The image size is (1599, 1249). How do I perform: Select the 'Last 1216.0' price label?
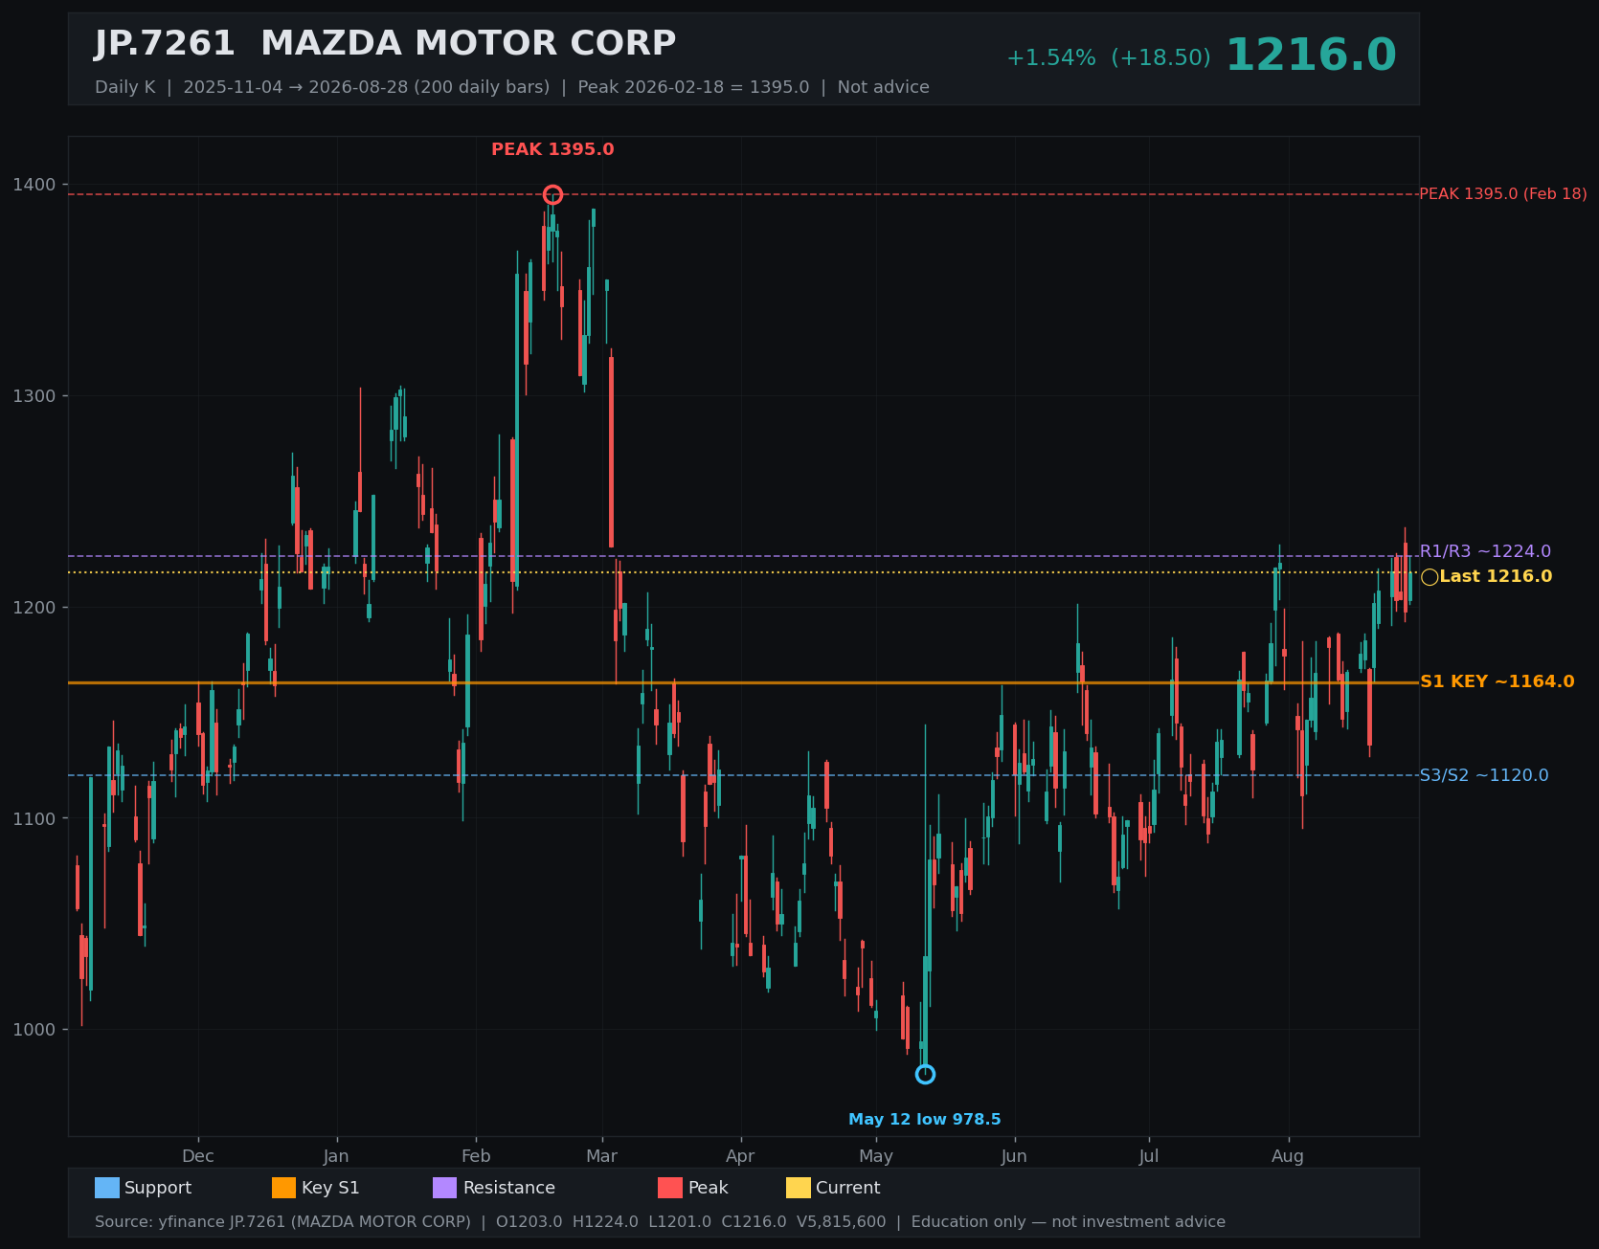pyautogui.click(x=1496, y=577)
